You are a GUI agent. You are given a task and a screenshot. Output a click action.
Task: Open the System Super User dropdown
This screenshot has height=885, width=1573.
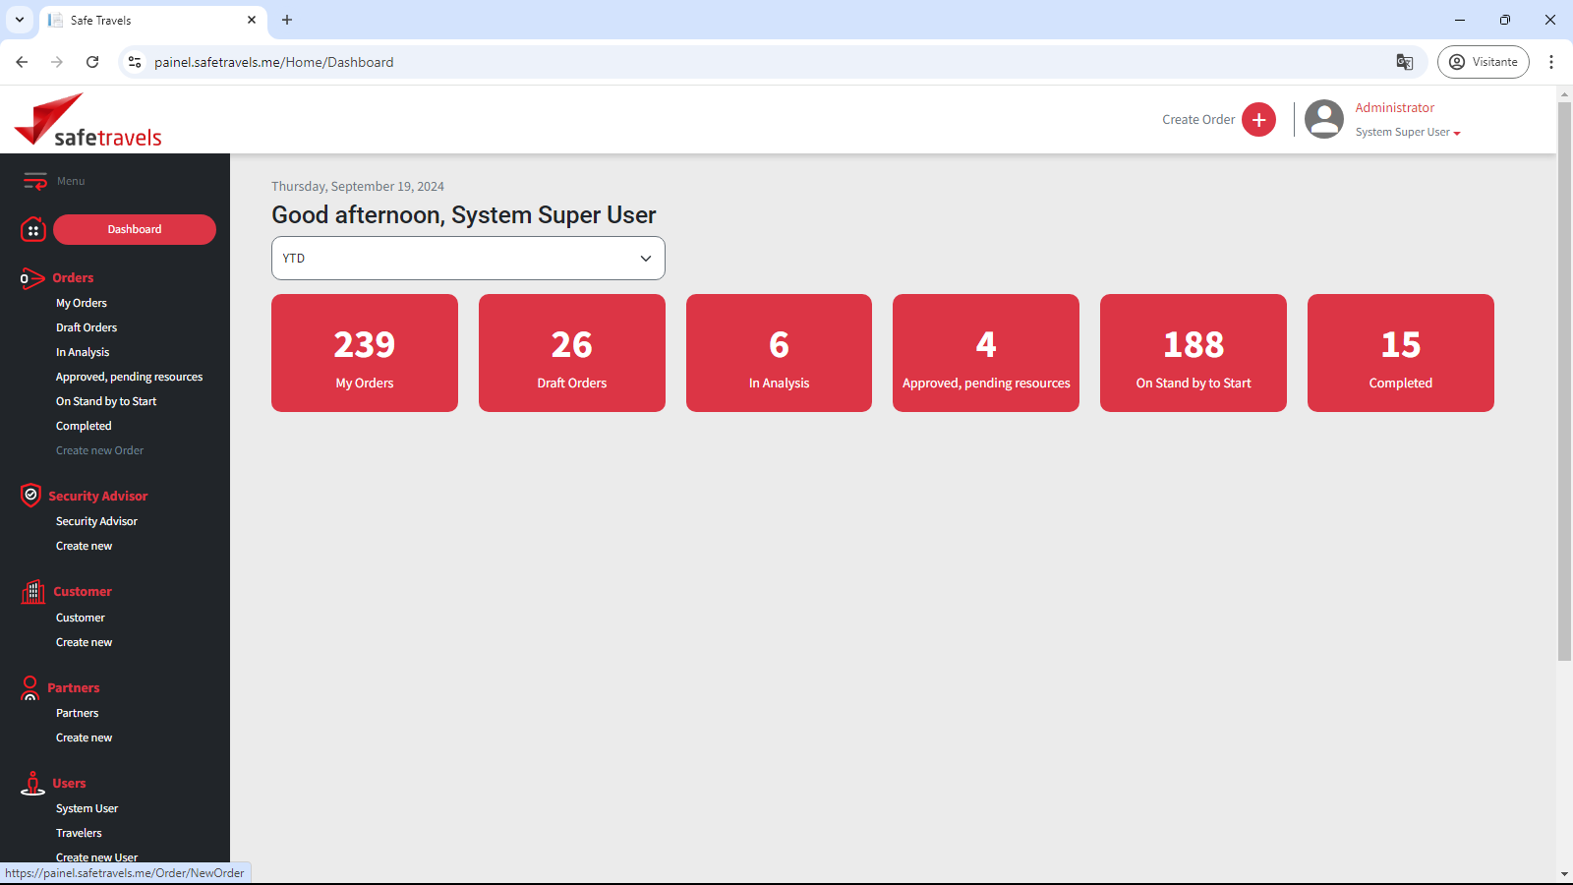pos(1408,133)
